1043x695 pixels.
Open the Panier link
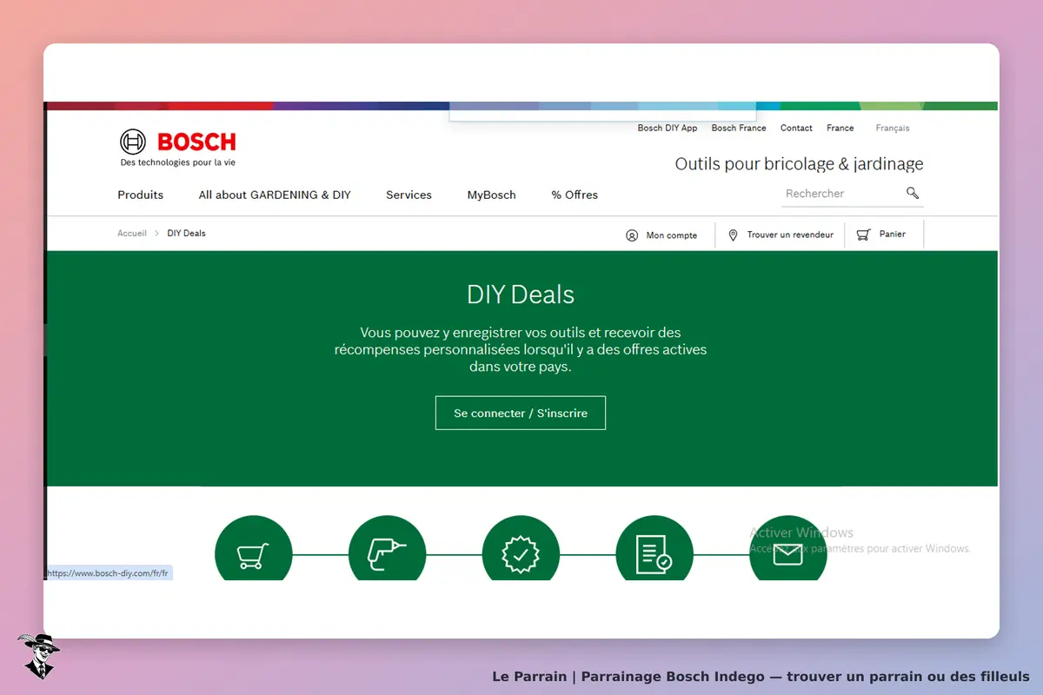893,234
